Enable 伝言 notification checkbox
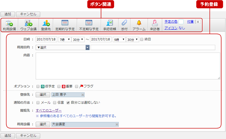Image resolution: width=226 pixels, height=139 pixels. [55, 103]
